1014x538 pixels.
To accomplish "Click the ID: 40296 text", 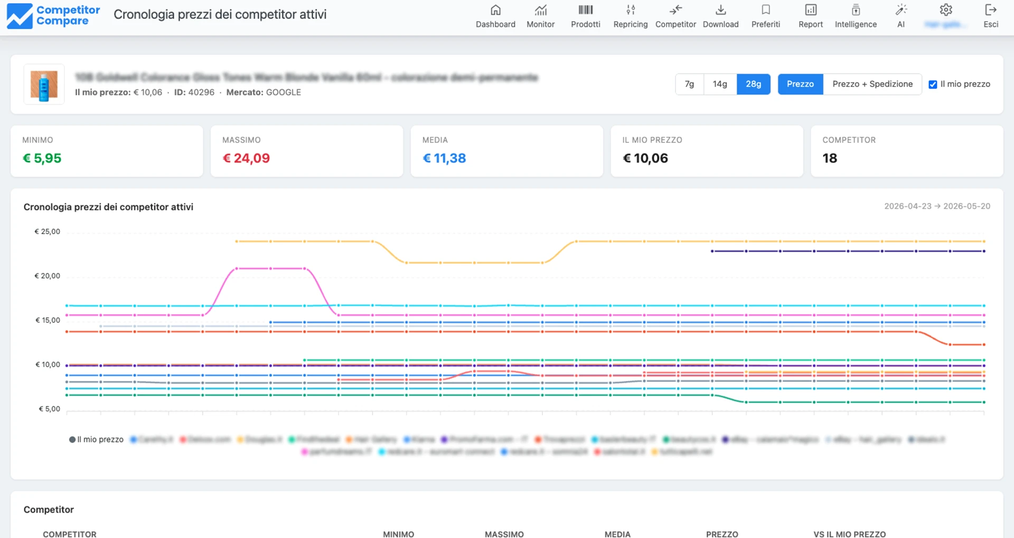I will coord(194,92).
